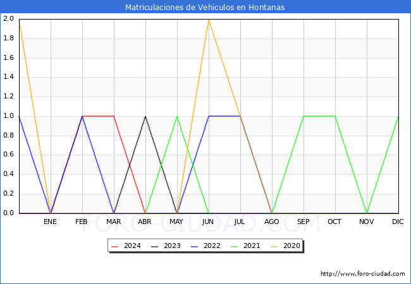Click the blue 2022 line point at JUL
Screen dimensions: 411x284
[240, 116]
